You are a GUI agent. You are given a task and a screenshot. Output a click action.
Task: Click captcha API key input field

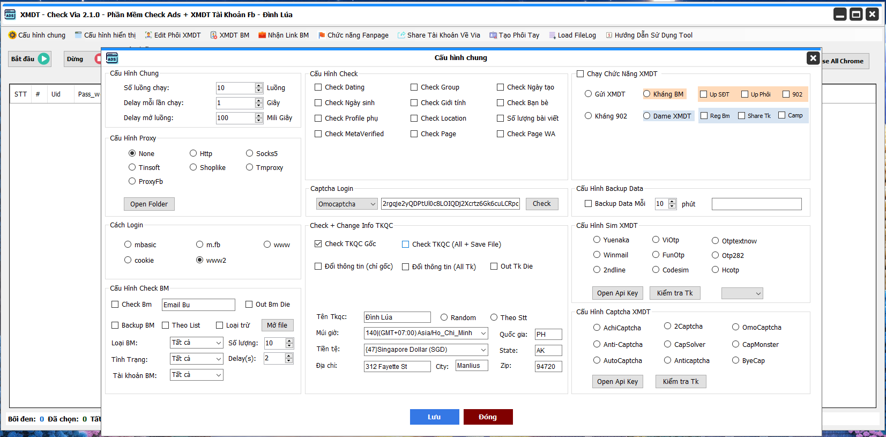coord(450,204)
